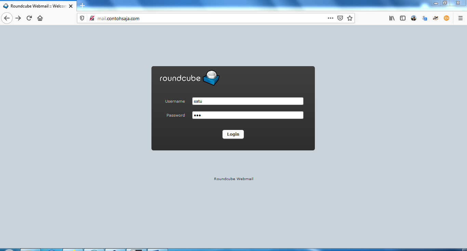Save page to Pocket
This screenshot has width=467, height=251.
pyautogui.click(x=340, y=18)
